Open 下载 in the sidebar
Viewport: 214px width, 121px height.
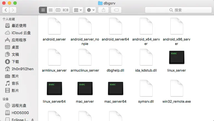tap(19, 62)
